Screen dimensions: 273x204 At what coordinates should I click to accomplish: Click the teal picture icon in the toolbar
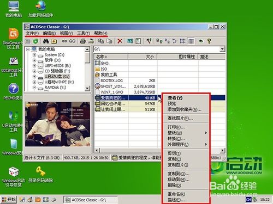(130, 41)
